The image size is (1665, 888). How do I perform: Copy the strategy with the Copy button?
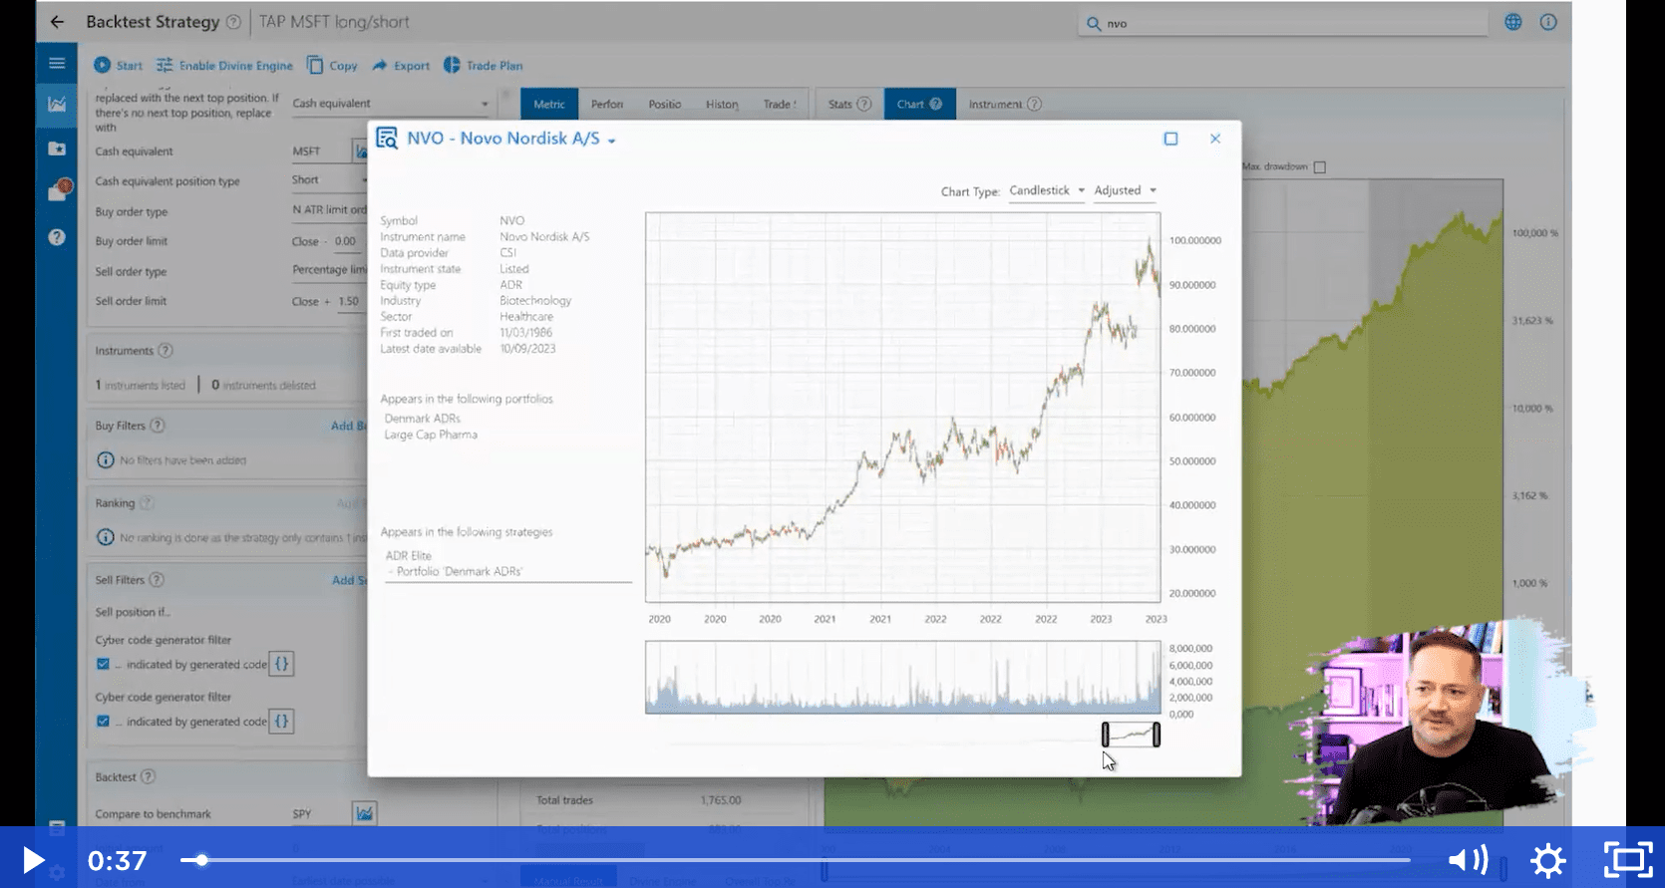tap(332, 66)
